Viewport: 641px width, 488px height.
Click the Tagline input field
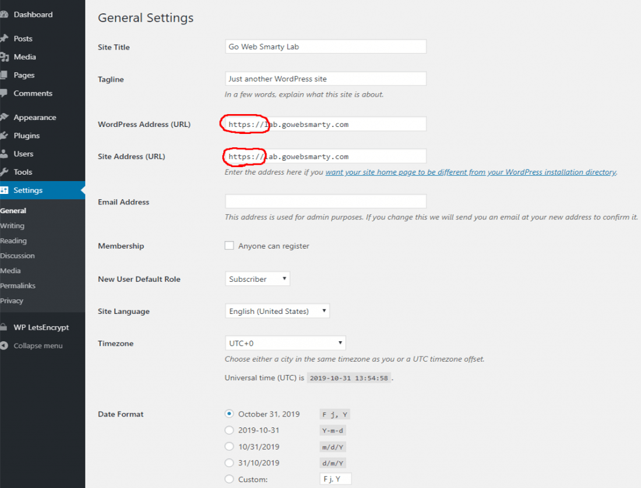coord(326,79)
